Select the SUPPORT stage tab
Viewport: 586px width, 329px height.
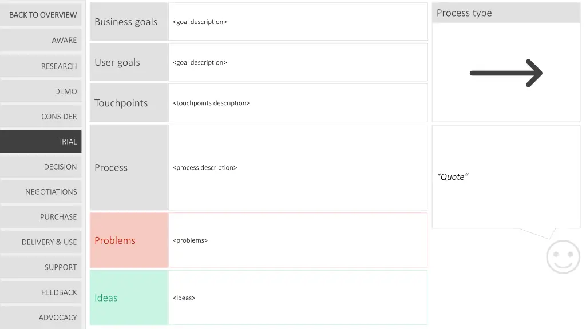[x=41, y=267]
